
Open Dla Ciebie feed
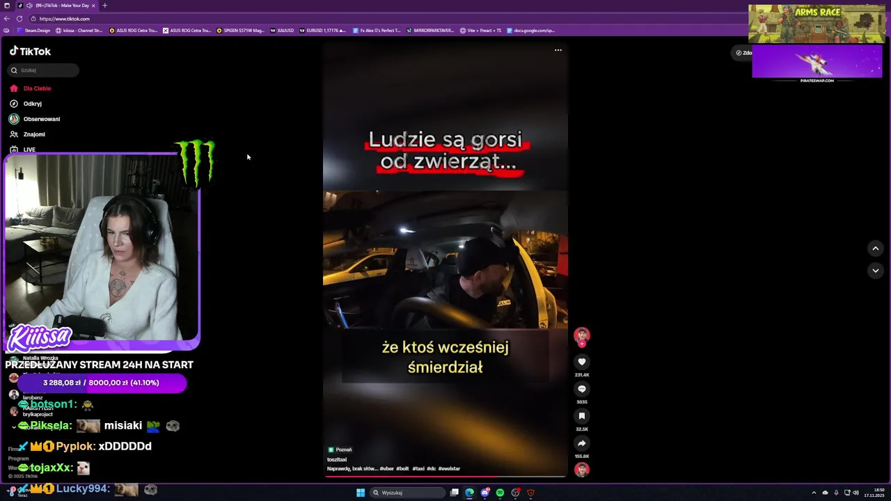point(37,88)
